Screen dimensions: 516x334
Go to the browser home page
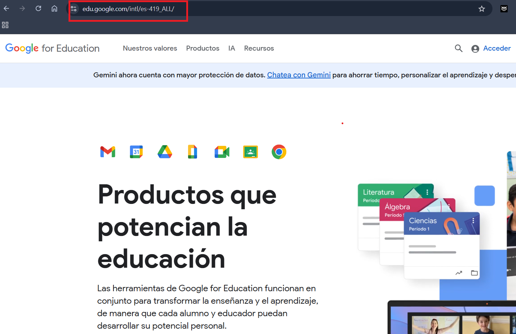pyautogui.click(x=54, y=9)
